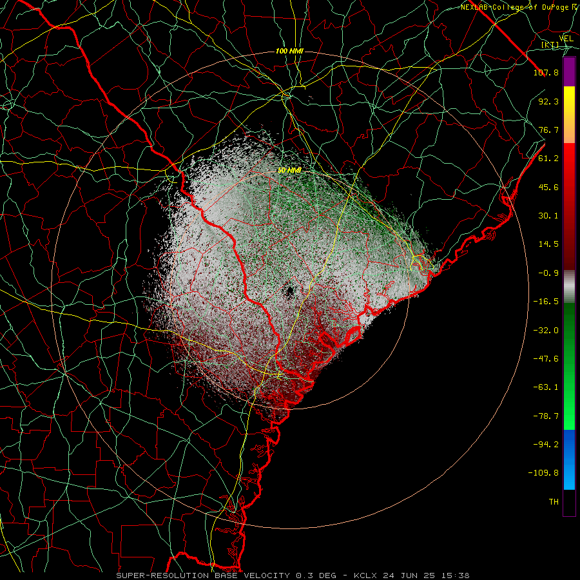The image size is (580, 580).
Task: Click the gray near-zero color bar segment
Action: click(569, 287)
